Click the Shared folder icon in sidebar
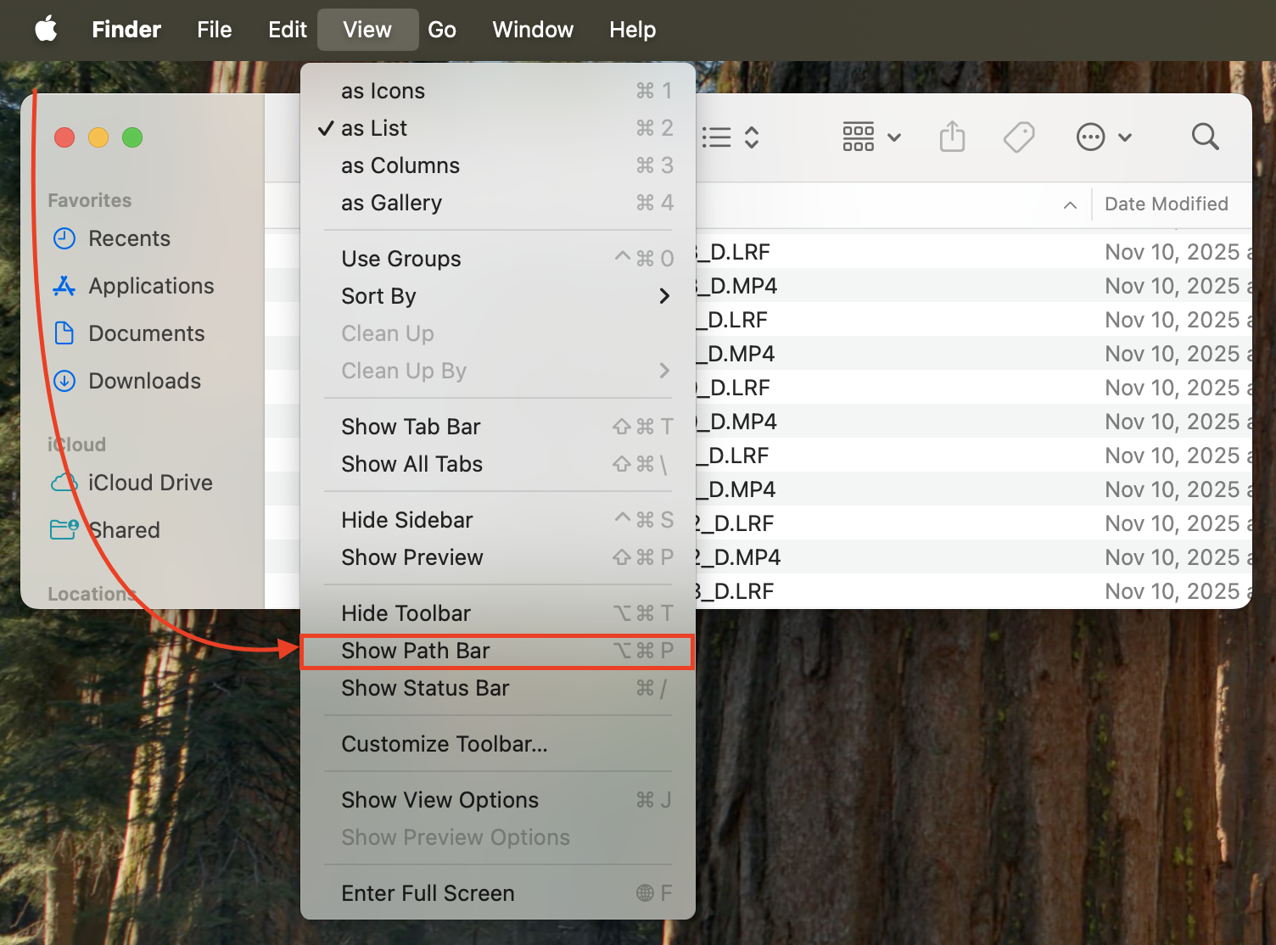This screenshot has height=945, width=1276. (x=64, y=530)
